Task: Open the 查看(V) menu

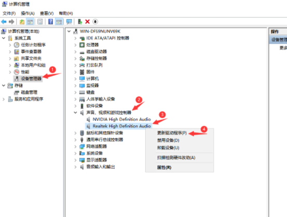Action: (x=47, y=13)
